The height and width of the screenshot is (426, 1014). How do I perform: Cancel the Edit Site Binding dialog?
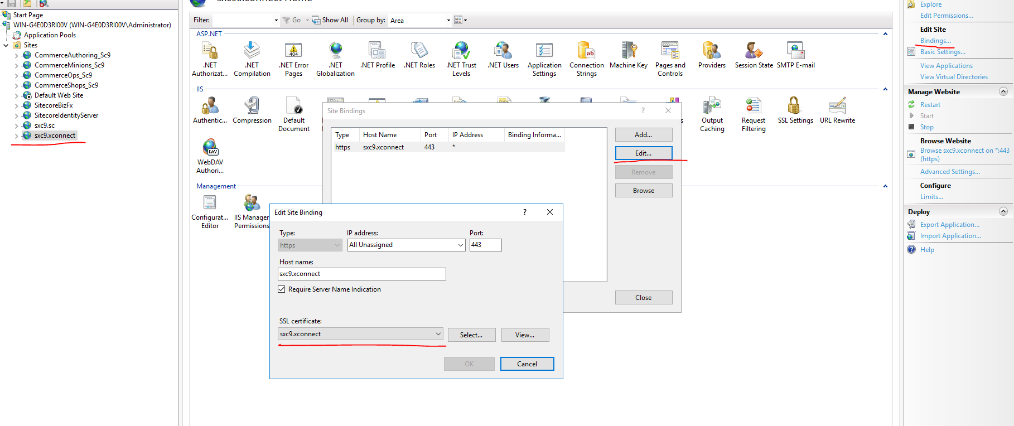[527, 364]
